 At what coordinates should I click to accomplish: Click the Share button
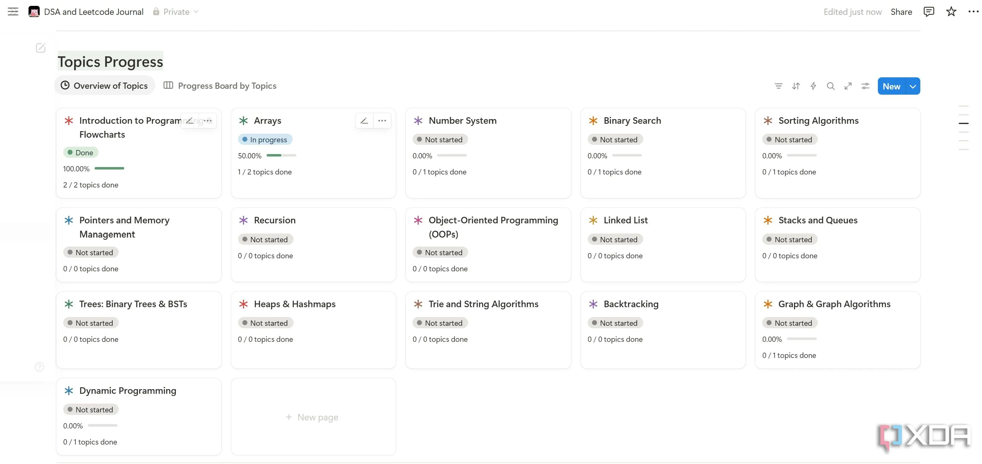point(901,12)
